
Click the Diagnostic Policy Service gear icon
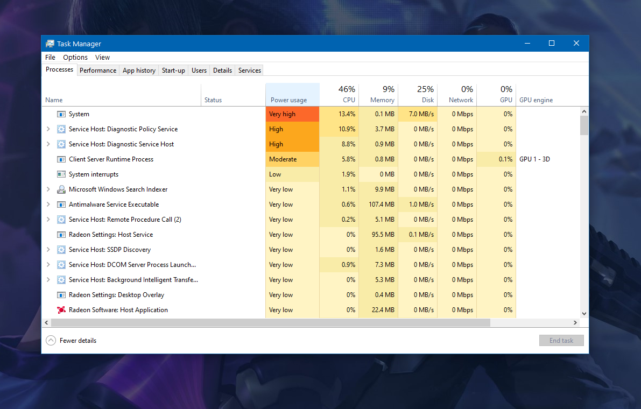tap(61, 129)
